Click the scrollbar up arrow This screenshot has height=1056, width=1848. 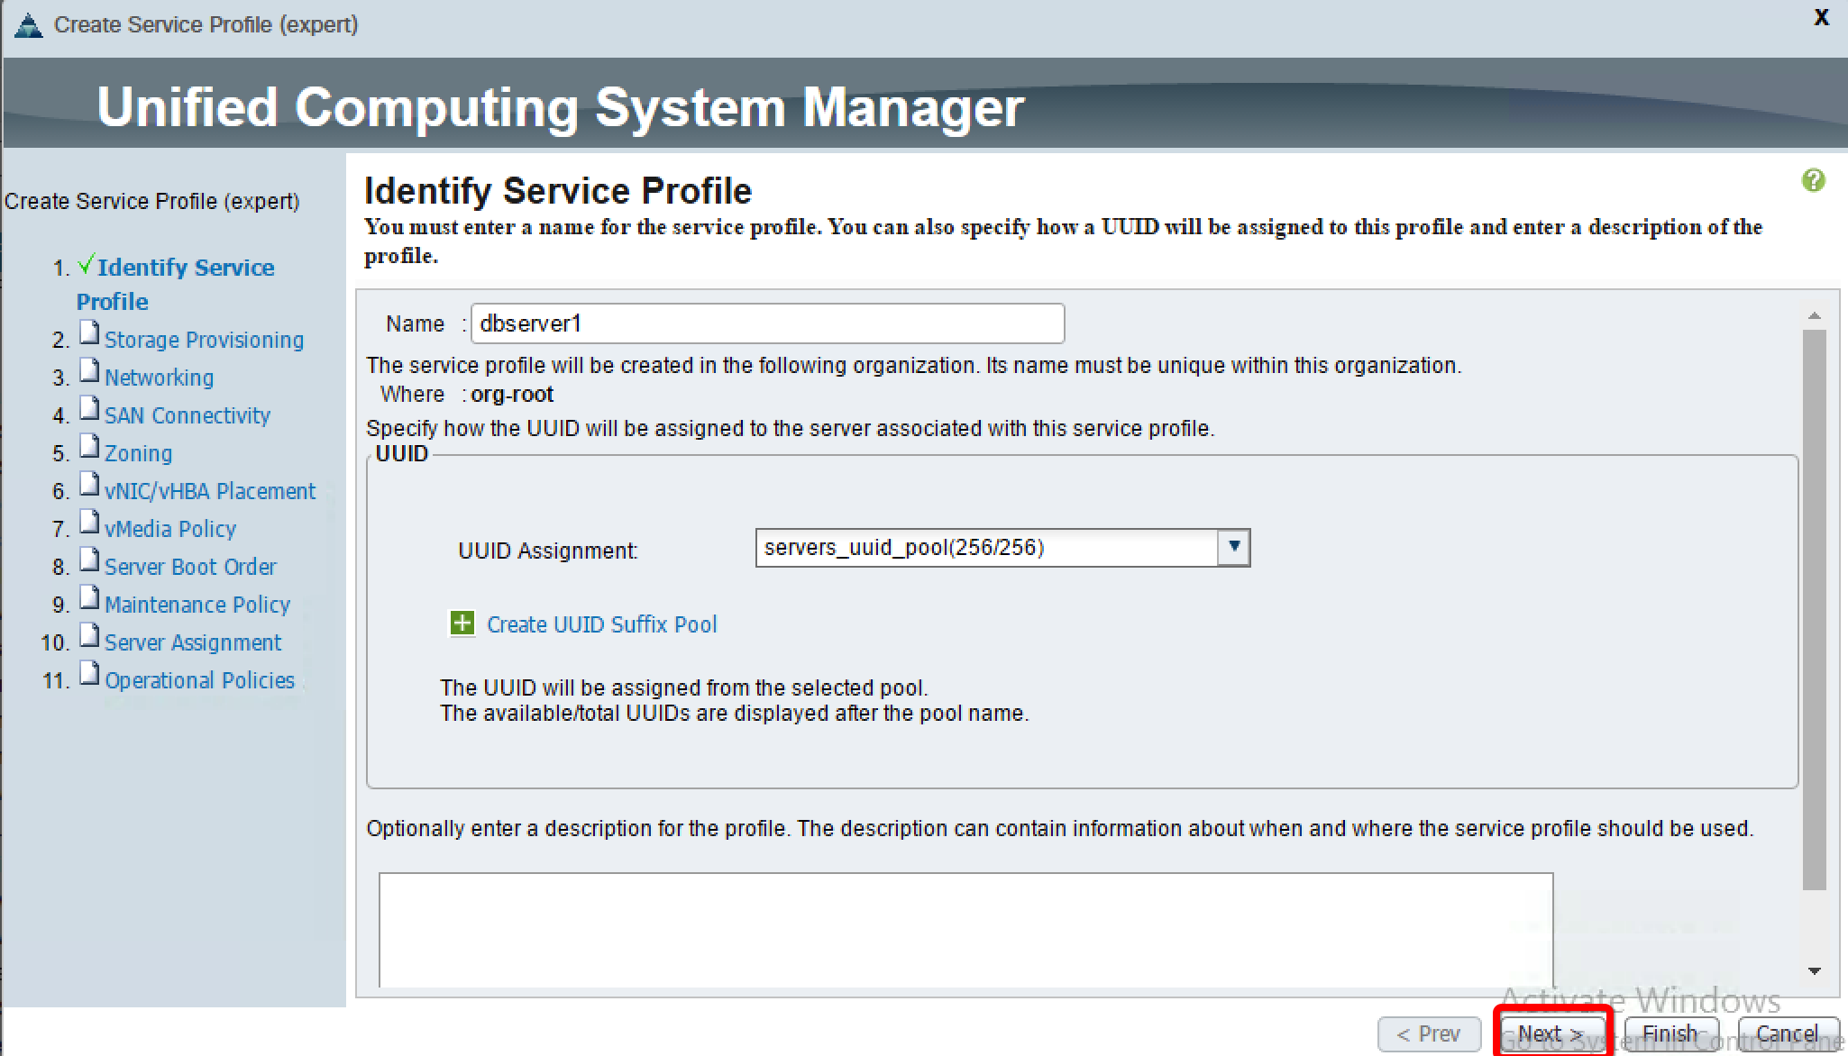coord(1815,316)
